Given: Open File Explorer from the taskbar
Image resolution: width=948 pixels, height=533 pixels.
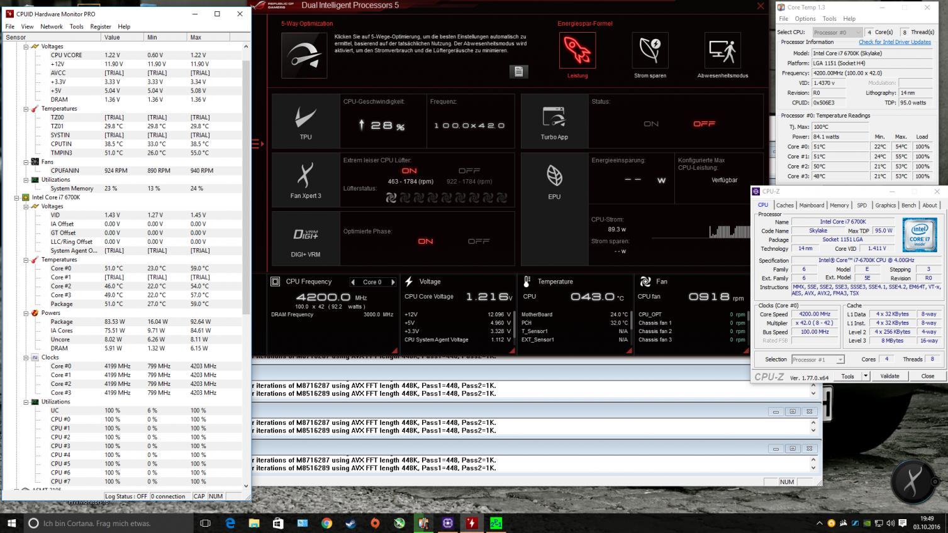Looking at the screenshot, I should pyautogui.click(x=254, y=523).
